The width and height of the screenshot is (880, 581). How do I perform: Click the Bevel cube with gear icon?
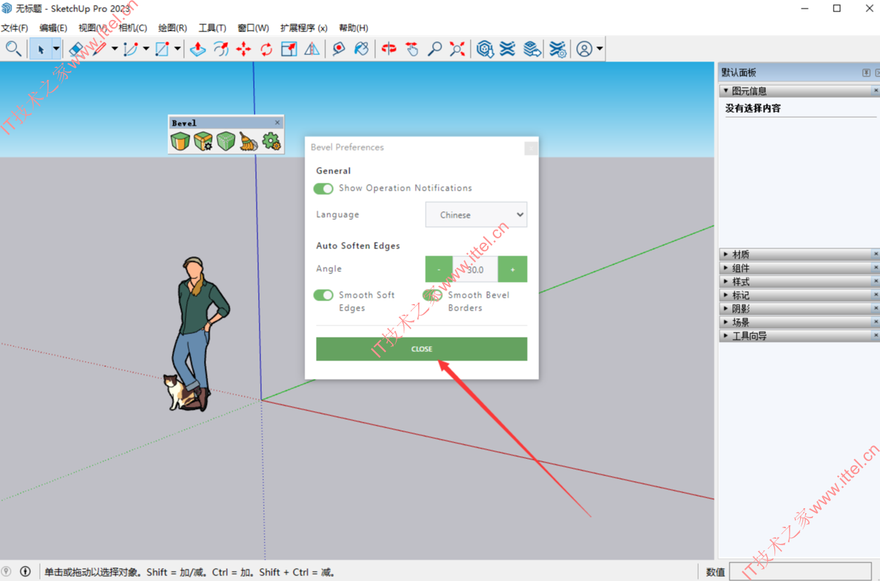pyautogui.click(x=203, y=141)
